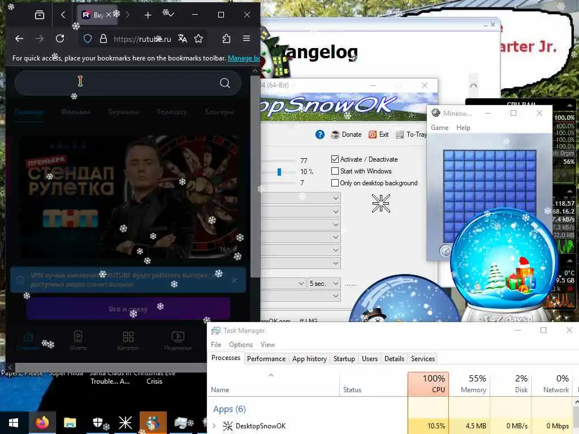The image size is (579, 434).
Task: Enable Start with Windows checkbox
Action: click(335, 171)
